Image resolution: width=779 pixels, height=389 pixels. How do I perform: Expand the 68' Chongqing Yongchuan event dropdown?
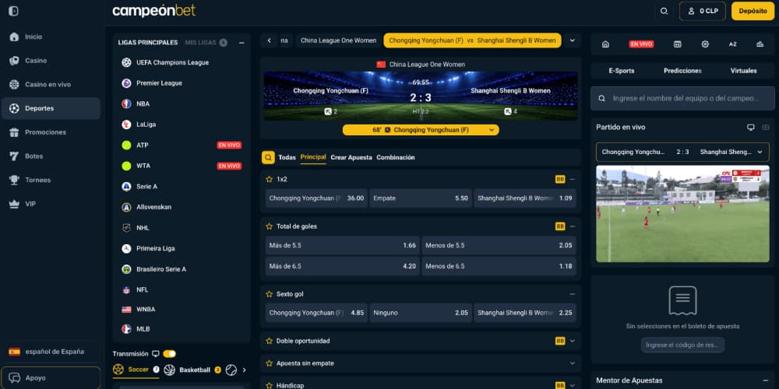pyautogui.click(x=421, y=130)
